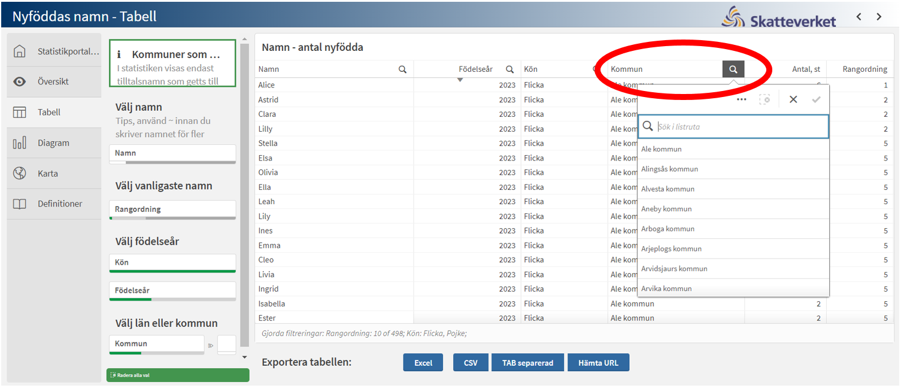The height and width of the screenshot is (388, 901).
Task: Go to previous sheet with left arrow
Action: 858,17
